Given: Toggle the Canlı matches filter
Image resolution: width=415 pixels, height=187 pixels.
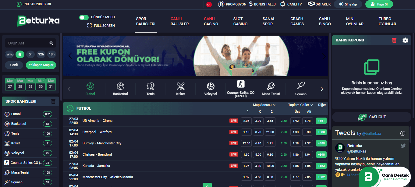Looking at the screenshot, I should tap(14, 65).
